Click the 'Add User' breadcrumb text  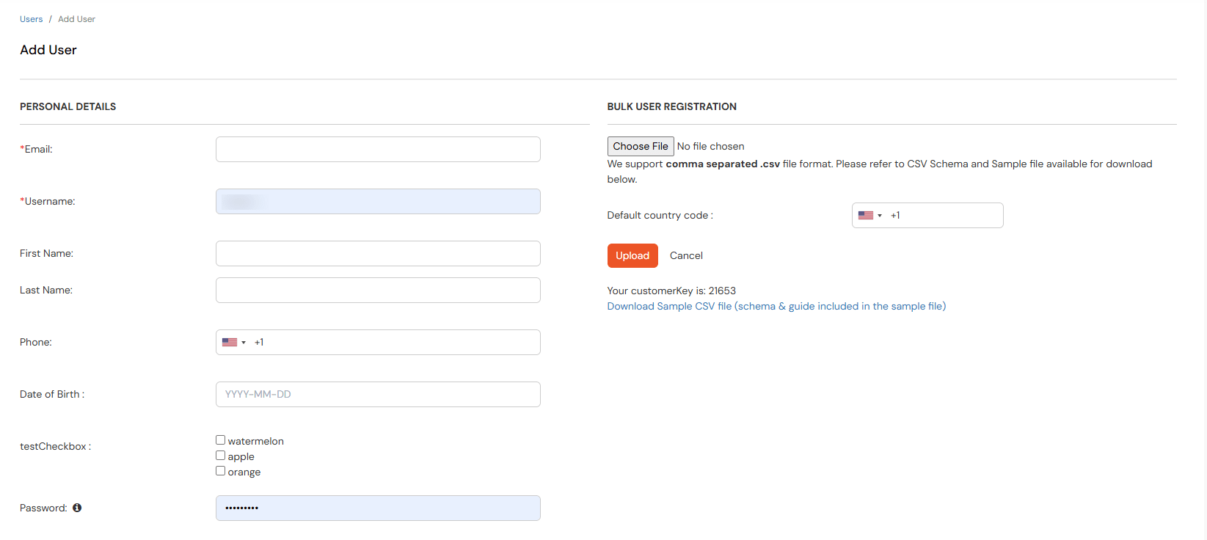(76, 19)
